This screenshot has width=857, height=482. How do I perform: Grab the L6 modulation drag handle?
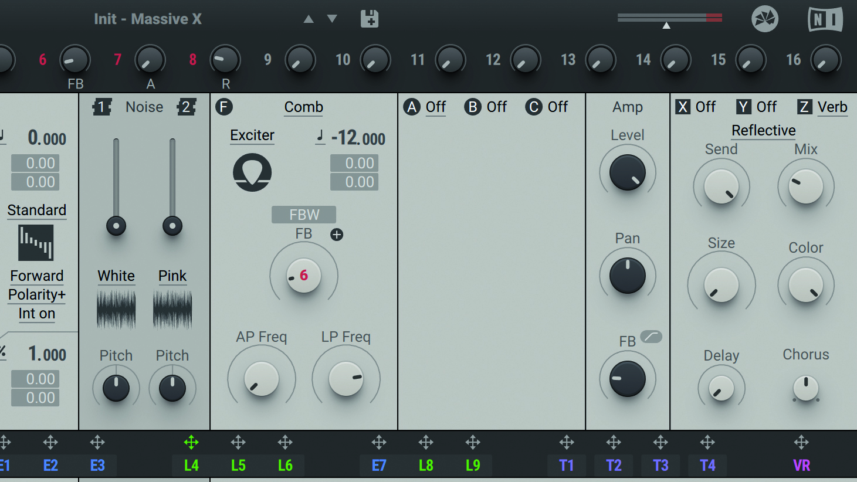(x=285, y=442)
